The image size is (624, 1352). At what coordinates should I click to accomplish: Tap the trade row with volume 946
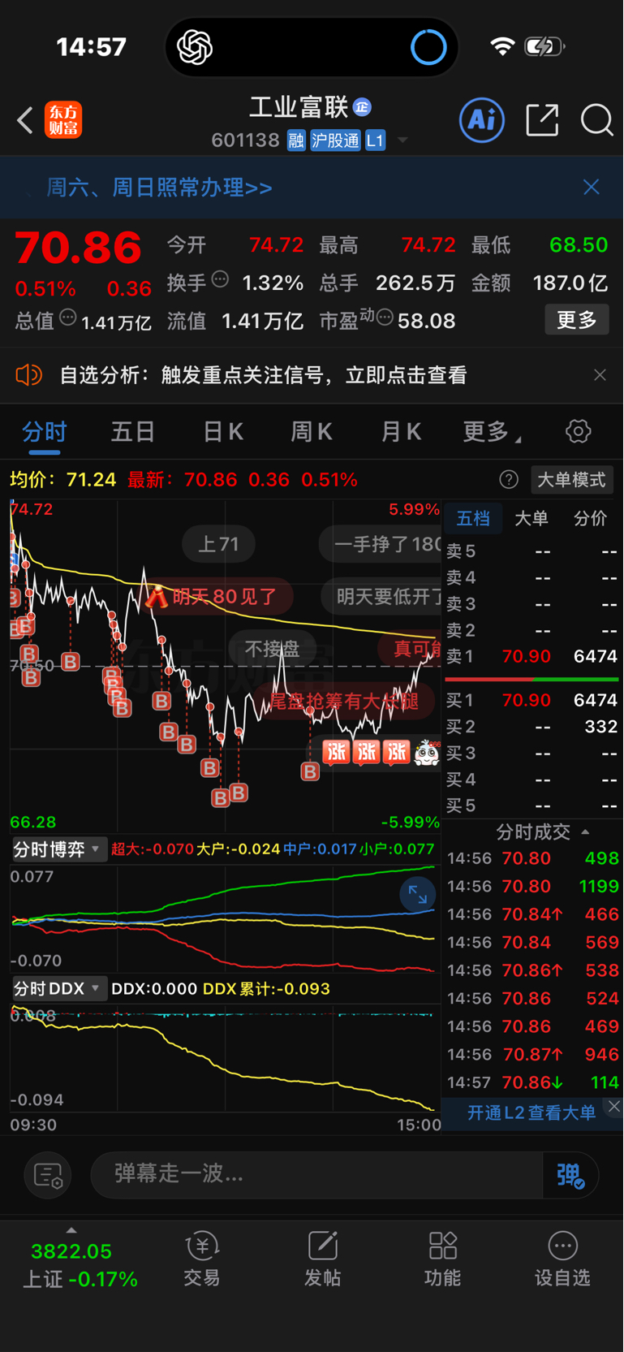coord(532,1055)
